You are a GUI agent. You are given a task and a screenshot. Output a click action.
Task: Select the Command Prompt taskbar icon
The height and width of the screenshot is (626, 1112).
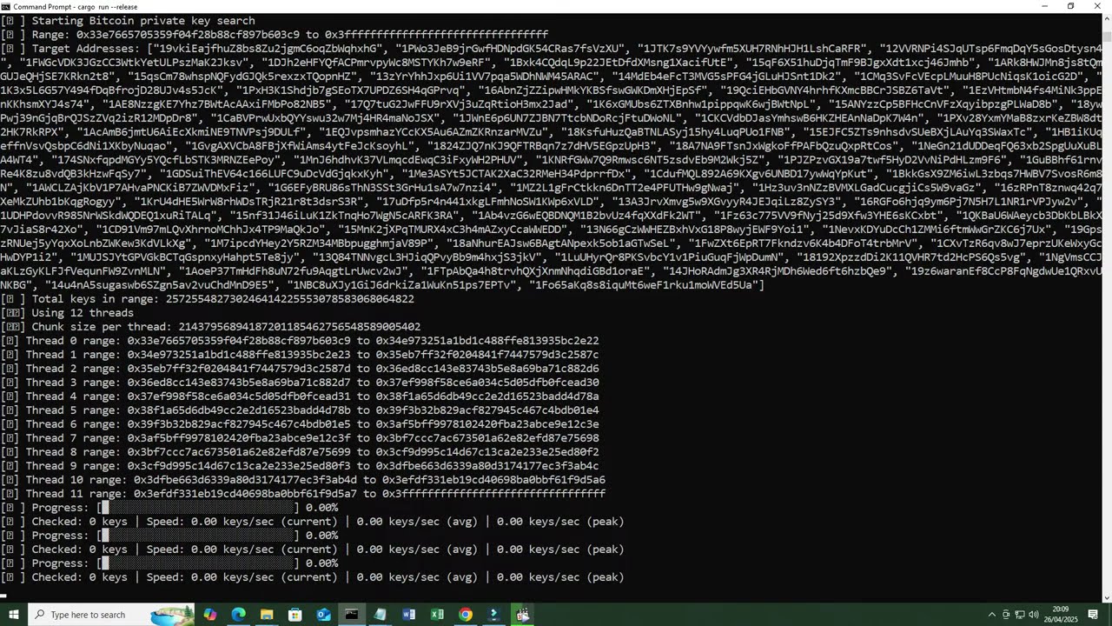click(x=351, y=615)
